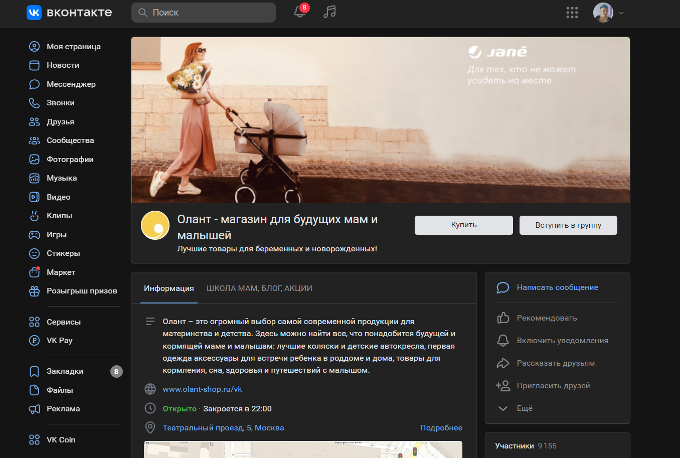680x458 pixels.
Task: Click the Клипы hand icon
Action: pyautogui.click(x=34, y=216)
